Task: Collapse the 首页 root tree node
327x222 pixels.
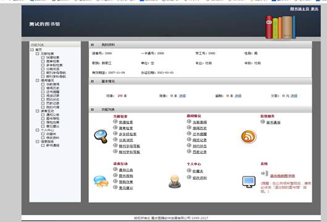Action: coord(32,50)
